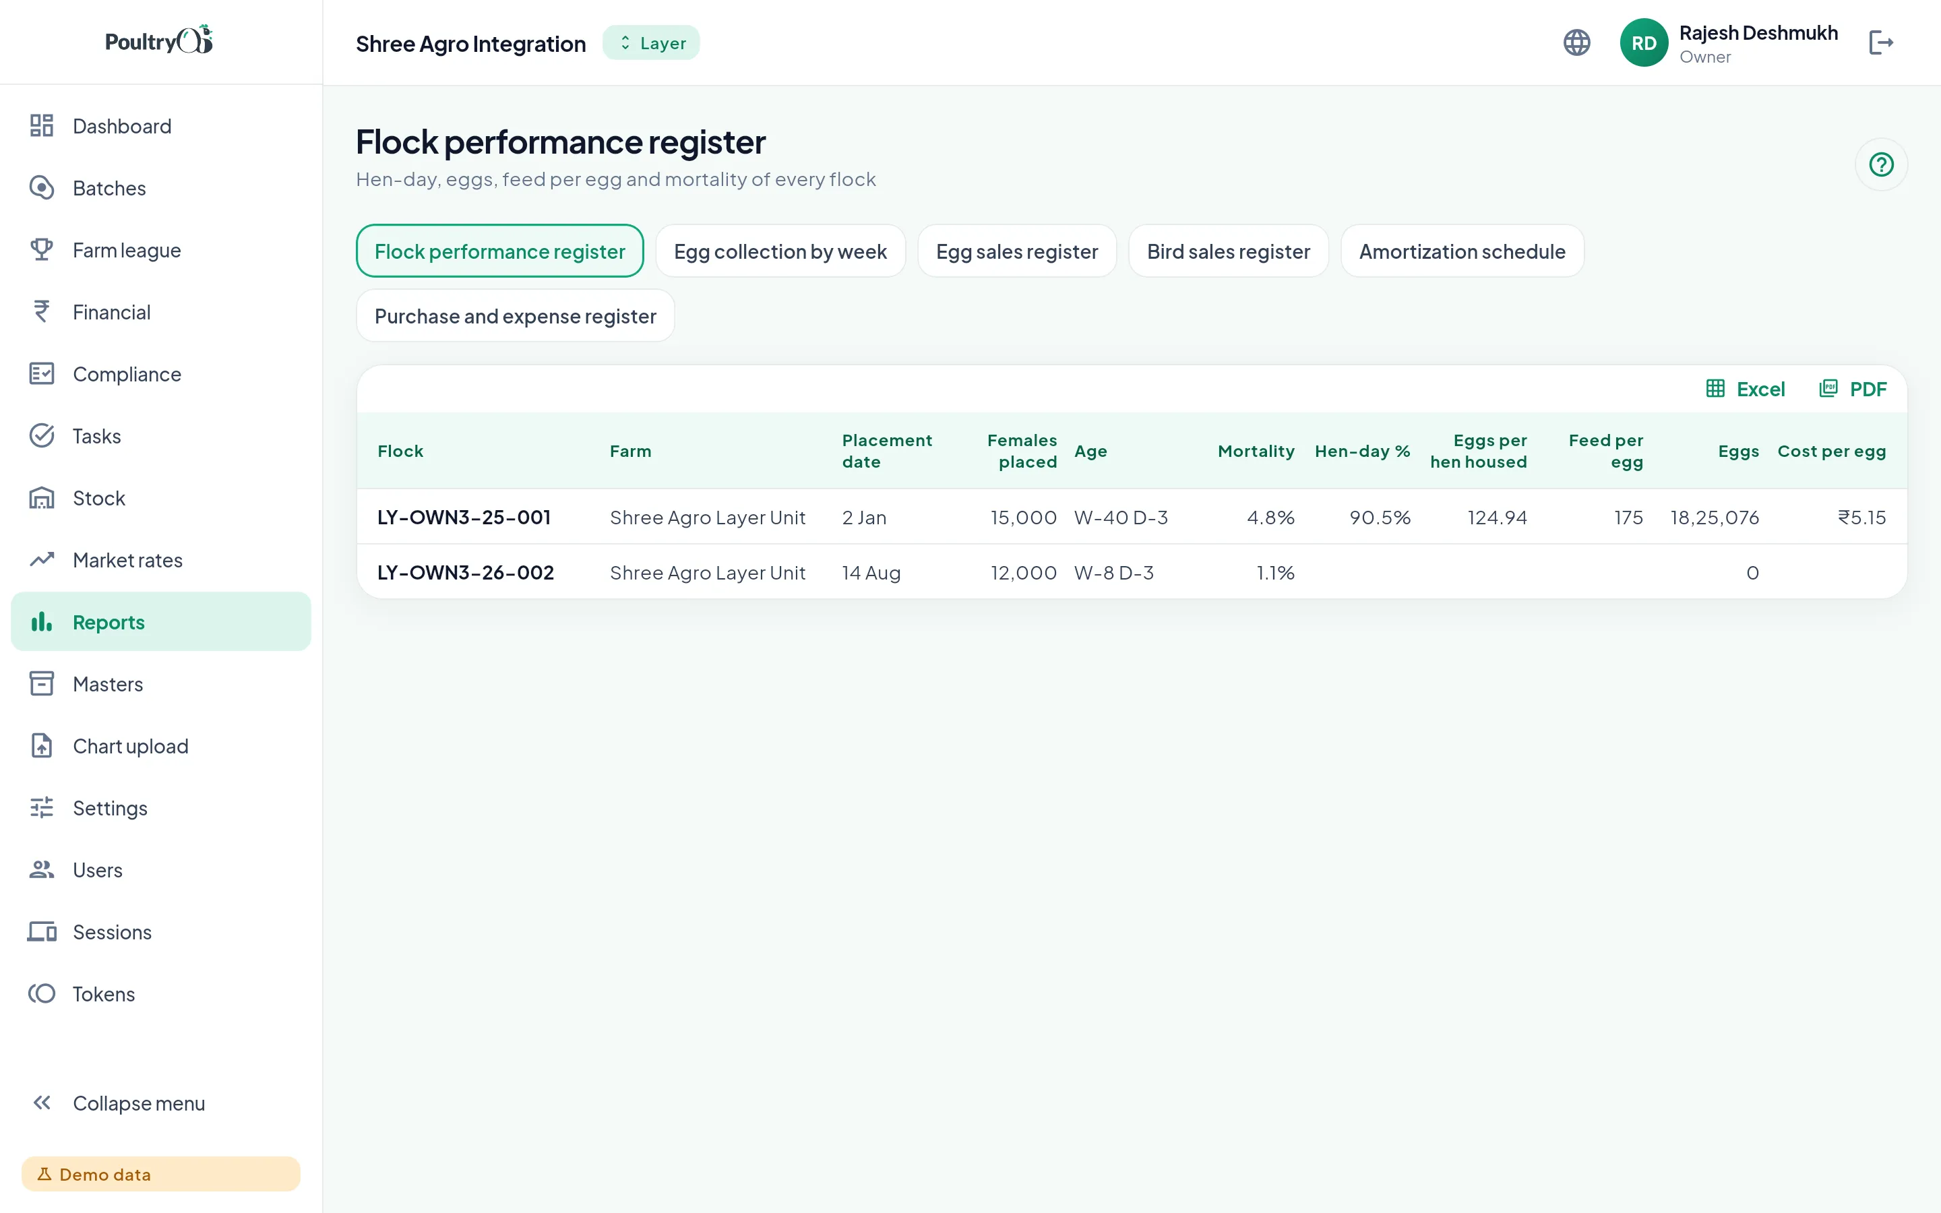Image resolution: width=1941 pixels, height=1213 pixels.
Task: Open the Stock warehouse icon
Action: 42,497
